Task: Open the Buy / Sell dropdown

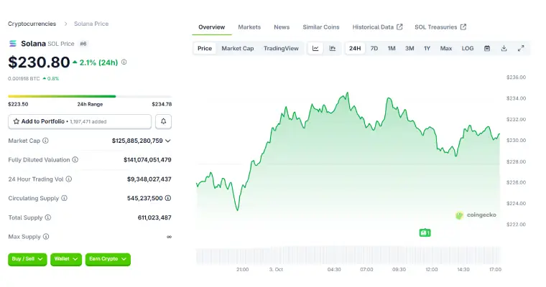Action: point(27,258)
